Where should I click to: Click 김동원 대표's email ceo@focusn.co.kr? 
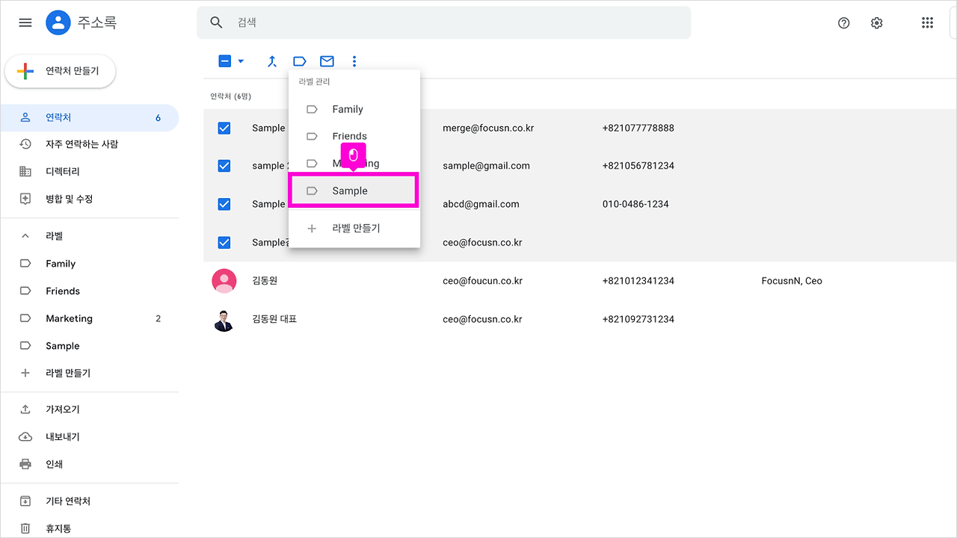click(482, 319)
